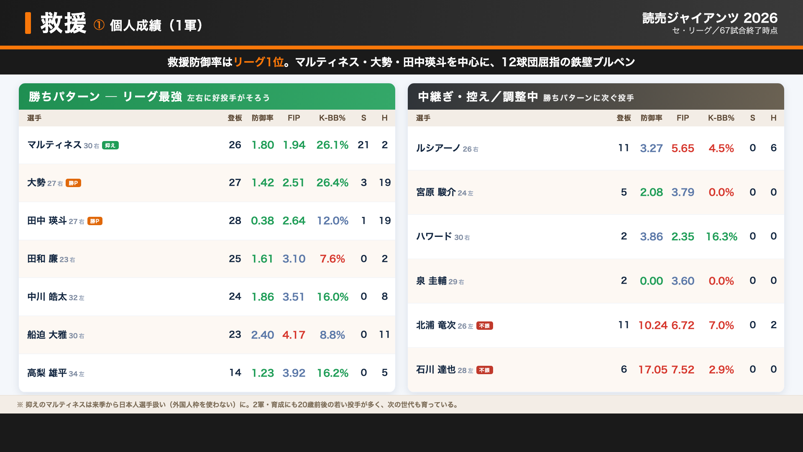Click the 不振 badge next to 北浦 竜次
The width and height of the screenshot is (803, 452).
pos(484,326)
